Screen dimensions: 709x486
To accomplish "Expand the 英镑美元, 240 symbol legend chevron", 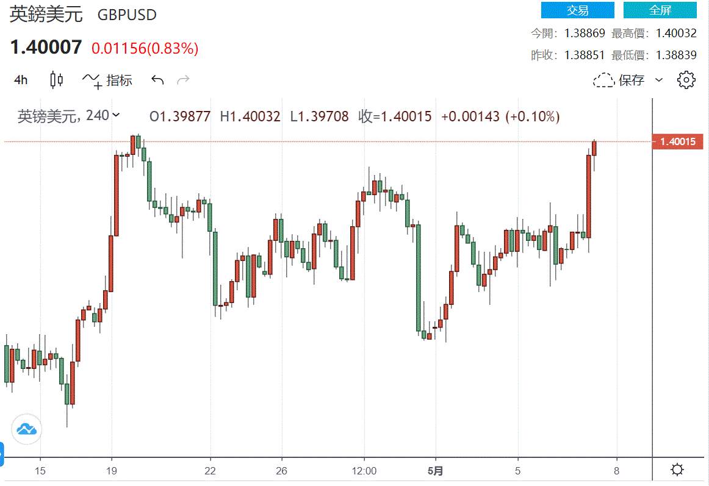I will click(116, 115).
